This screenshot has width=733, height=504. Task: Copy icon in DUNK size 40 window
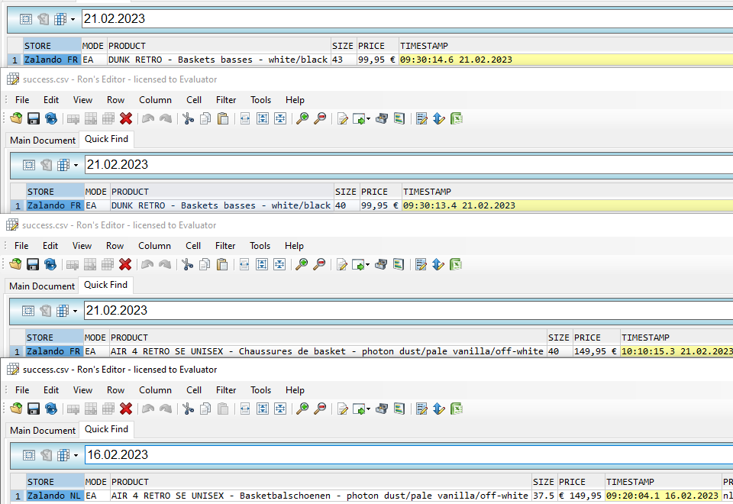pyautogui.click(x=205, y=119)
